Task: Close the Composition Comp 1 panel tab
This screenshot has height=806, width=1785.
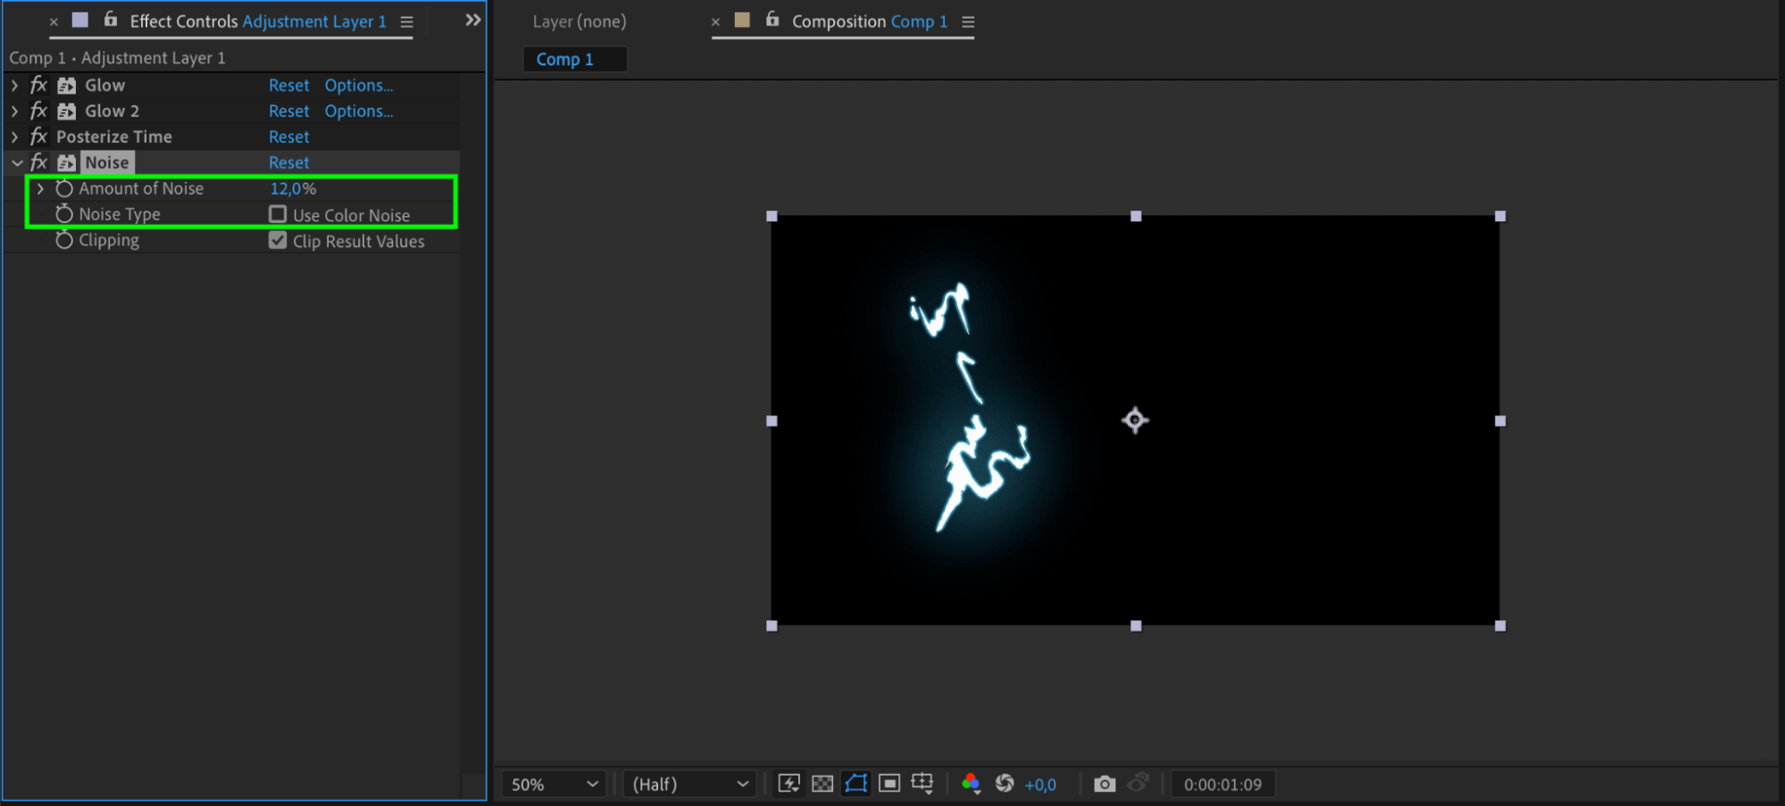Action: point(715,21)
